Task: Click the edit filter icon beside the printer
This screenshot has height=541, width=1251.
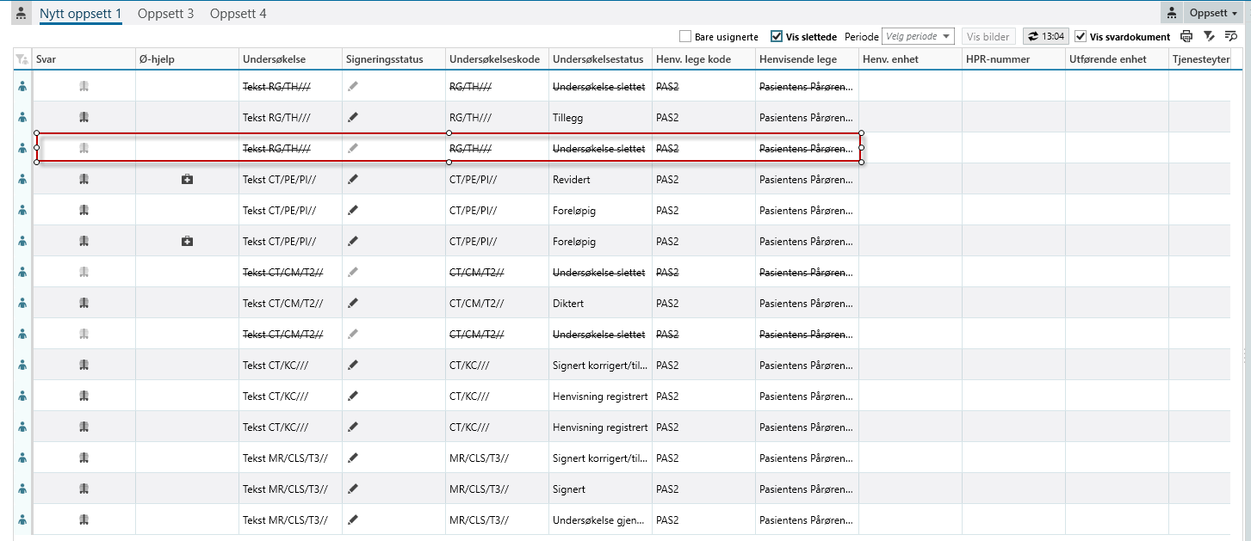Action: (x=1209, y=36)
